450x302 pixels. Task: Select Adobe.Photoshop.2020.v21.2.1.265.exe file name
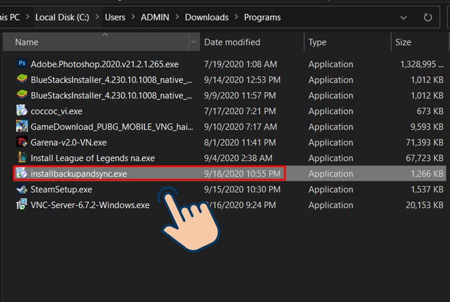[105, 64]
